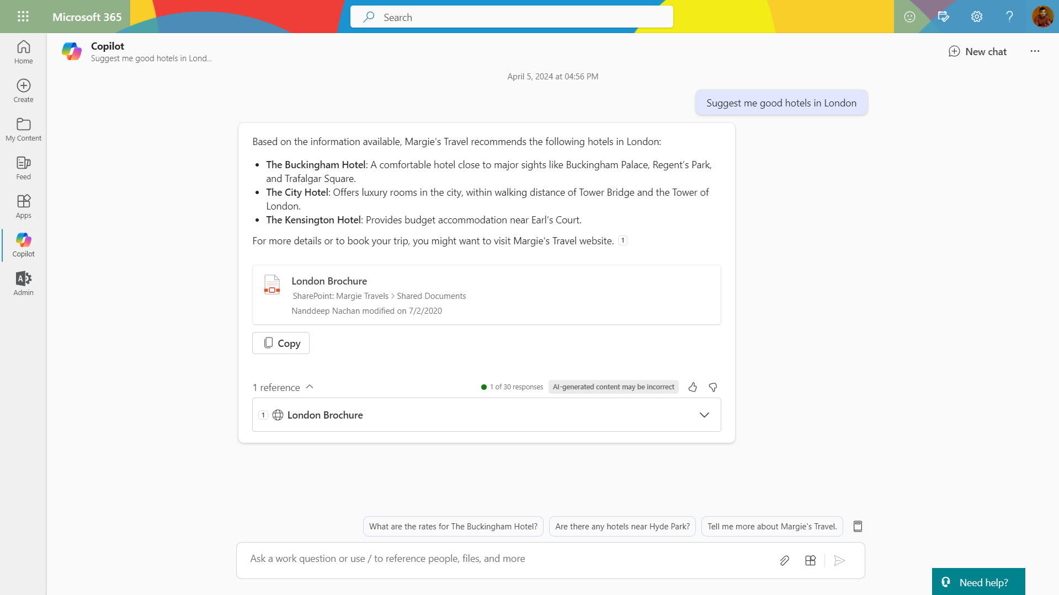
Task: Click the thumbs up feedback icon
Action: 693,387
